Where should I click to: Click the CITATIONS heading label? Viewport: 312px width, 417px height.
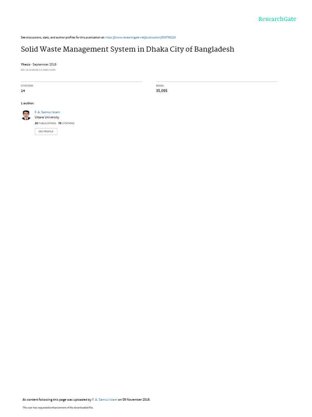[27, 86]
